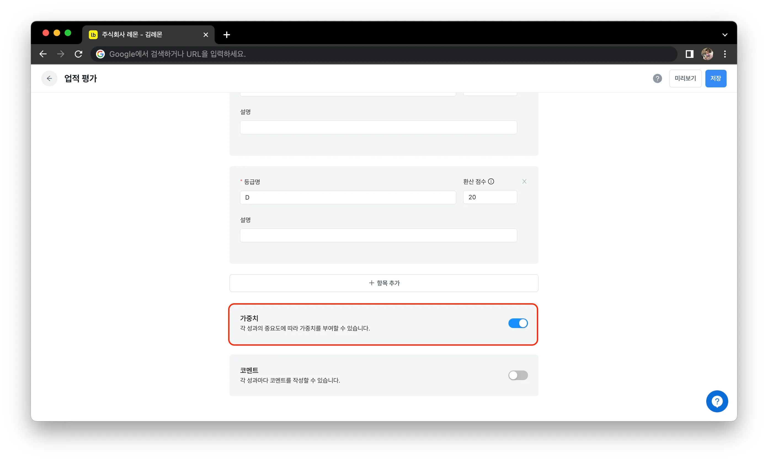Return via the back arrow beside 업적 평가
This screenshot has width=768, height=462.
point(49,79)
